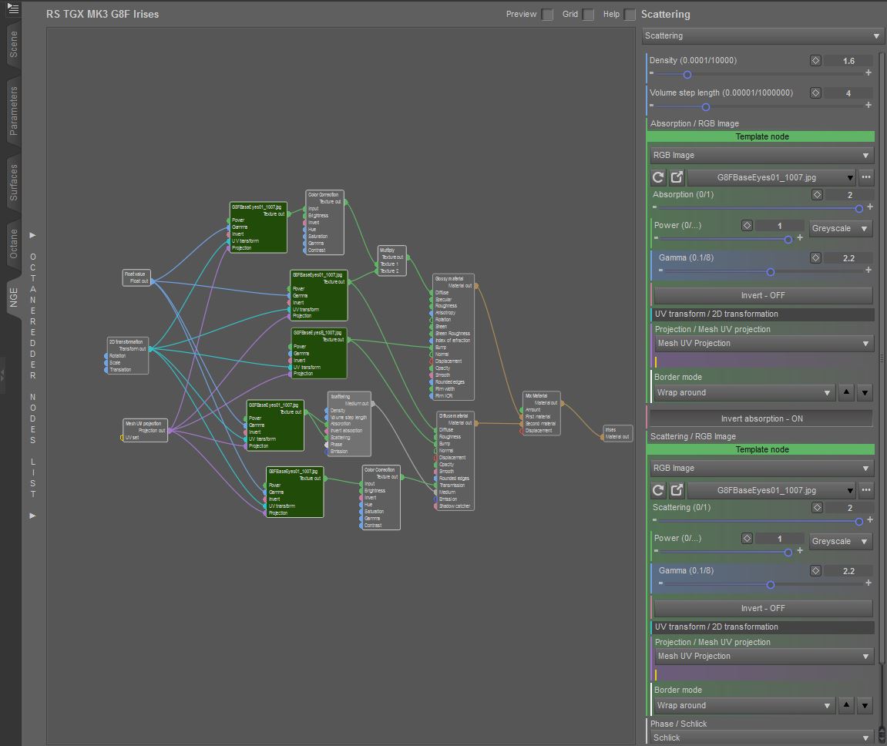Viewport: 887px width, 746px height.
Task: Reload the Scattering image texture
Action: [658, 490]
